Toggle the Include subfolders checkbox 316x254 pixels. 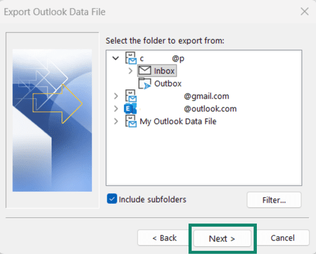(112, 199)
